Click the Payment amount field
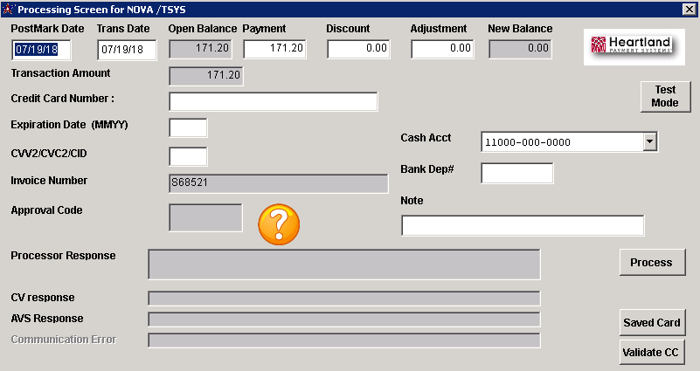 274,49
